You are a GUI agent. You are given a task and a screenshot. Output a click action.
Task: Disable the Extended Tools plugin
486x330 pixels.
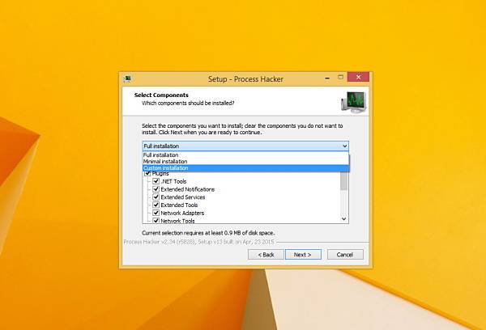[x=156, y=205]
